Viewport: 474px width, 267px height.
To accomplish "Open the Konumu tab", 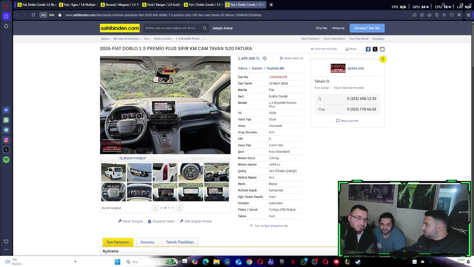I will [x=147, y=242].
